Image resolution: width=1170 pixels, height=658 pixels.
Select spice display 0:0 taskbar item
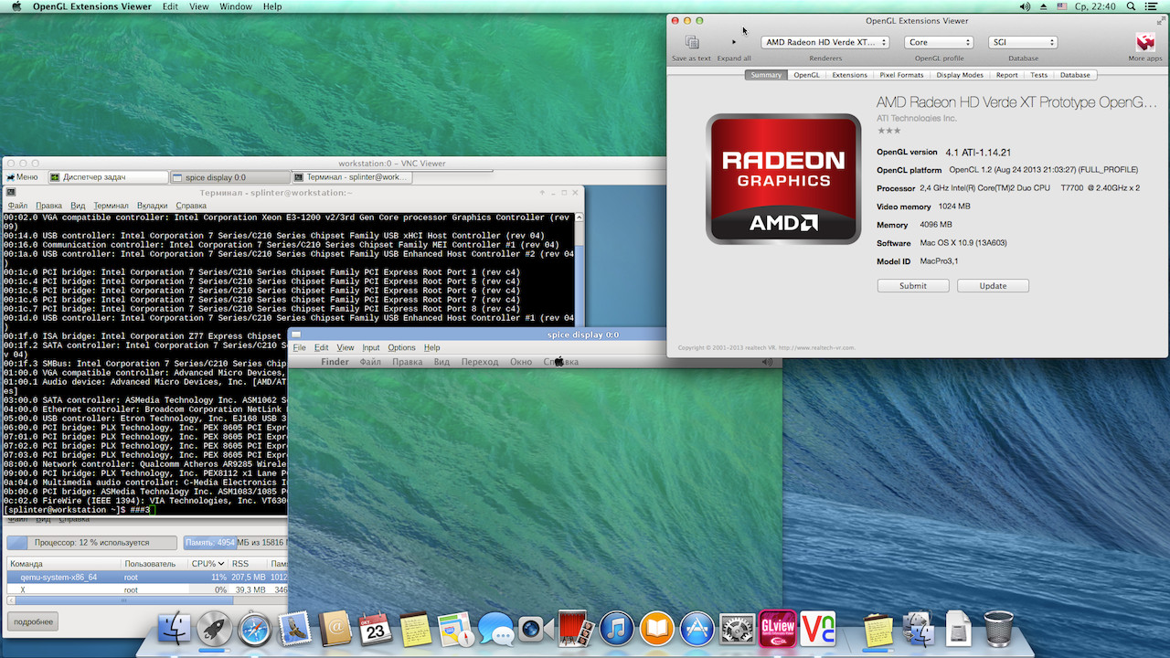point(232,177)
